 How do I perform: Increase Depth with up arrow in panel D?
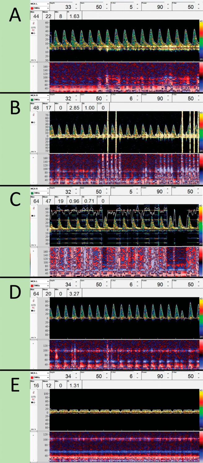pos(77,282)
